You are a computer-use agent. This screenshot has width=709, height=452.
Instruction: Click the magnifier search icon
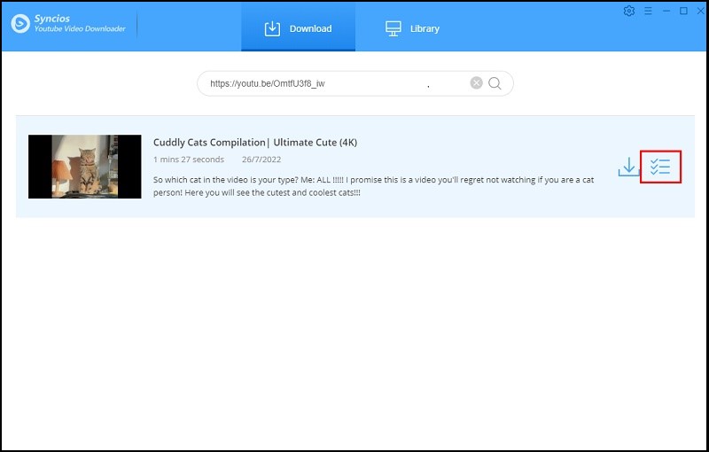(495, 83)
